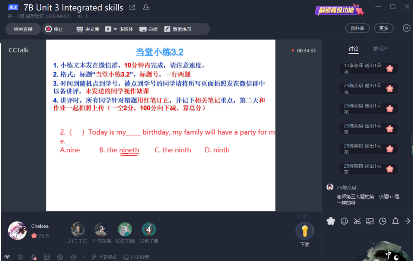This screenshot has width=413, height=261.
Task: Open chat history clock icon
Action: point(382,221)
